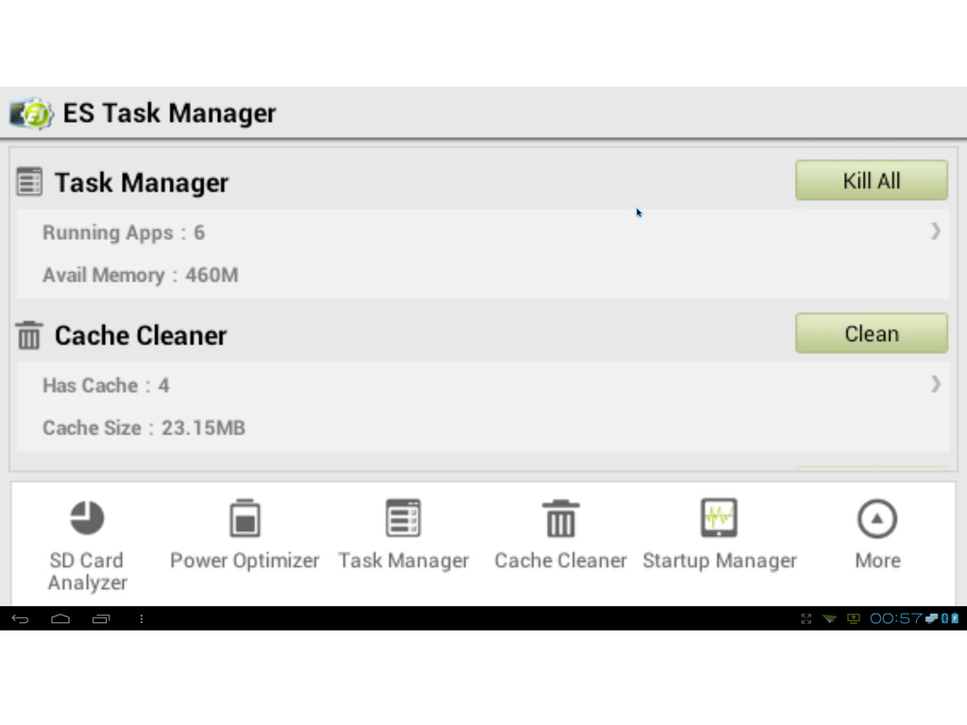Open the Startup Manager tab
The width and height of the screenshot is (967, 725).
720,534
